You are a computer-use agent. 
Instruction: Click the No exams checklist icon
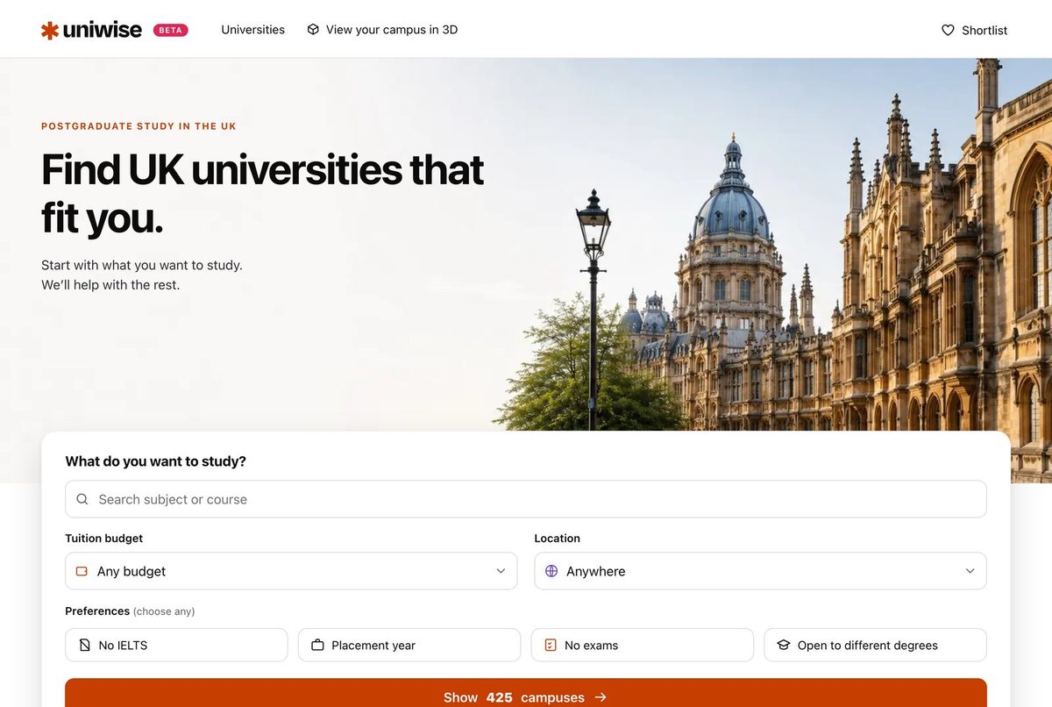point(551,645)
